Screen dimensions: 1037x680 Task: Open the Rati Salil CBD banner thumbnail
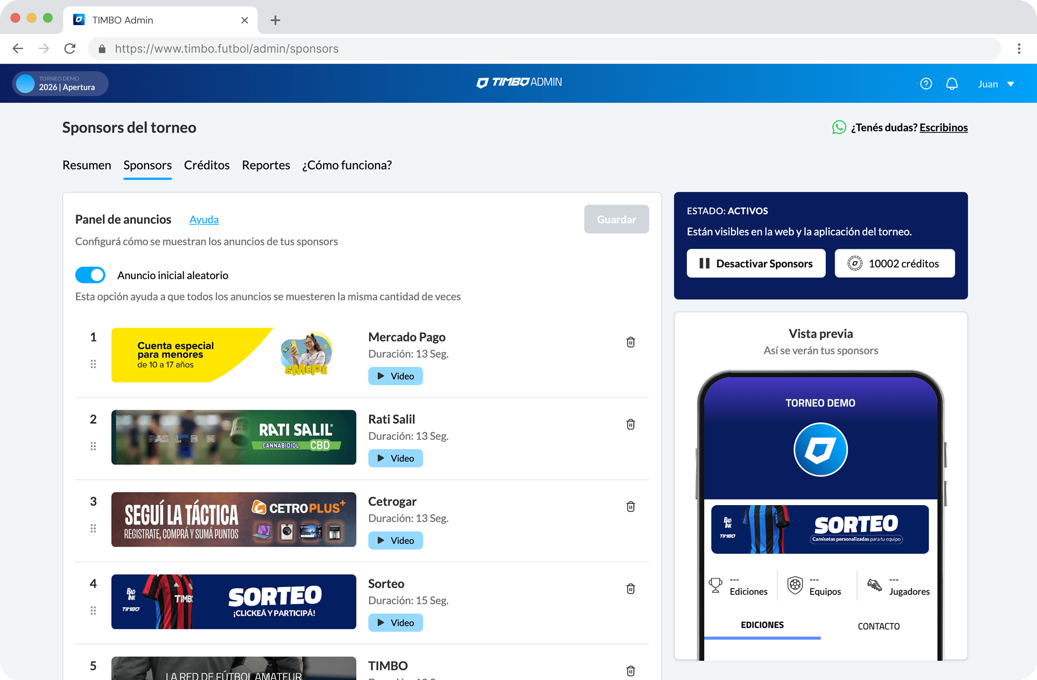coord(234,438)
